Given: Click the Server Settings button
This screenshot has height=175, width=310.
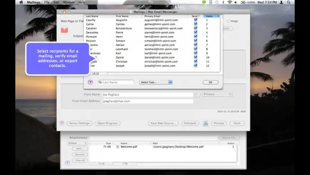Looking at the screenshot, I should [79, 123].
